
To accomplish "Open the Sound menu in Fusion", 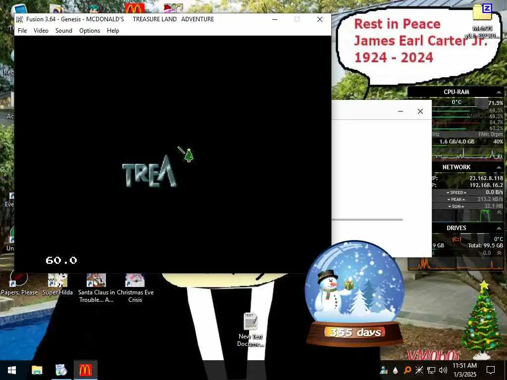I will pyautogui.click(x=64, y=30).
